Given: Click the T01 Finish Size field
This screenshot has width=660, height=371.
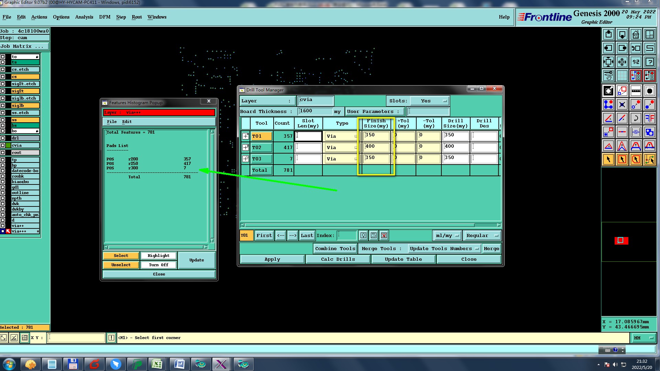Looking at the screenshot, I should point(376,136).
